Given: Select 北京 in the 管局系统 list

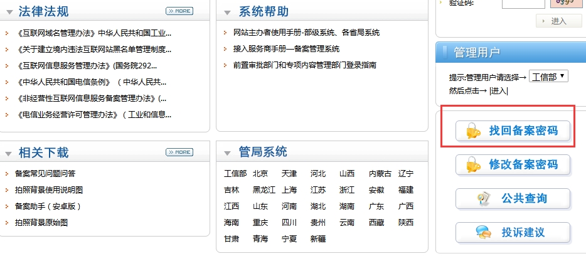Looking at the screenshot, I should click(260, 173).
